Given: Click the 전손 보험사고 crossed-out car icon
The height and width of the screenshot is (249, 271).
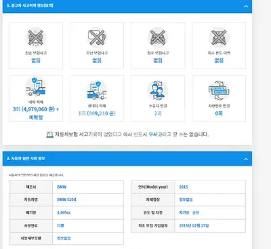Looking at the screenshot, I should point(36,37).
